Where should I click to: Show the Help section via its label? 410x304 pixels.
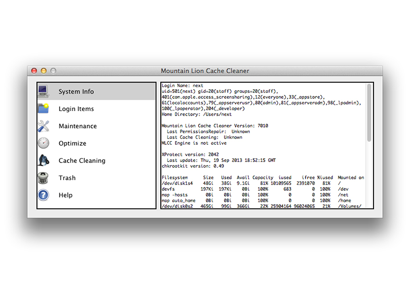(66, 195)
